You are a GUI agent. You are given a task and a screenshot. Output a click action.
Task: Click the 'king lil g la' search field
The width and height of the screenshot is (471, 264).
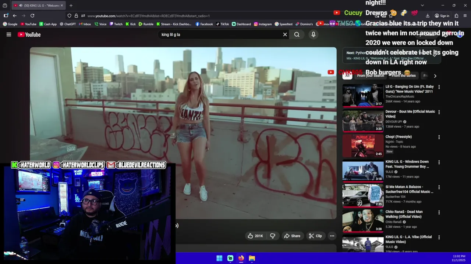[x=220, y=34]
